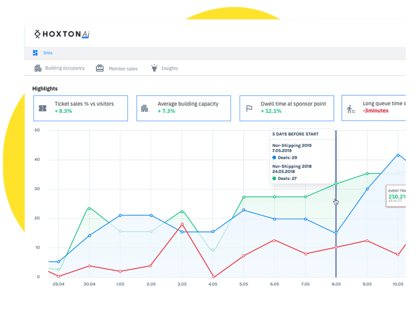Click the 29.04 x-axis date label
Screen dimensions: 416x309
click(59, 284)
